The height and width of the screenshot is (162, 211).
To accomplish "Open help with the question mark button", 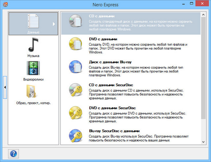I will coord(14,153).
